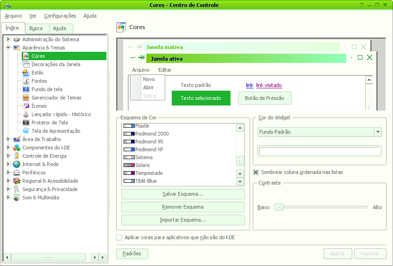Click scroll-up arrow of color scheme list
The height and width of the screenshot is (266, 393).
point(240,128)
